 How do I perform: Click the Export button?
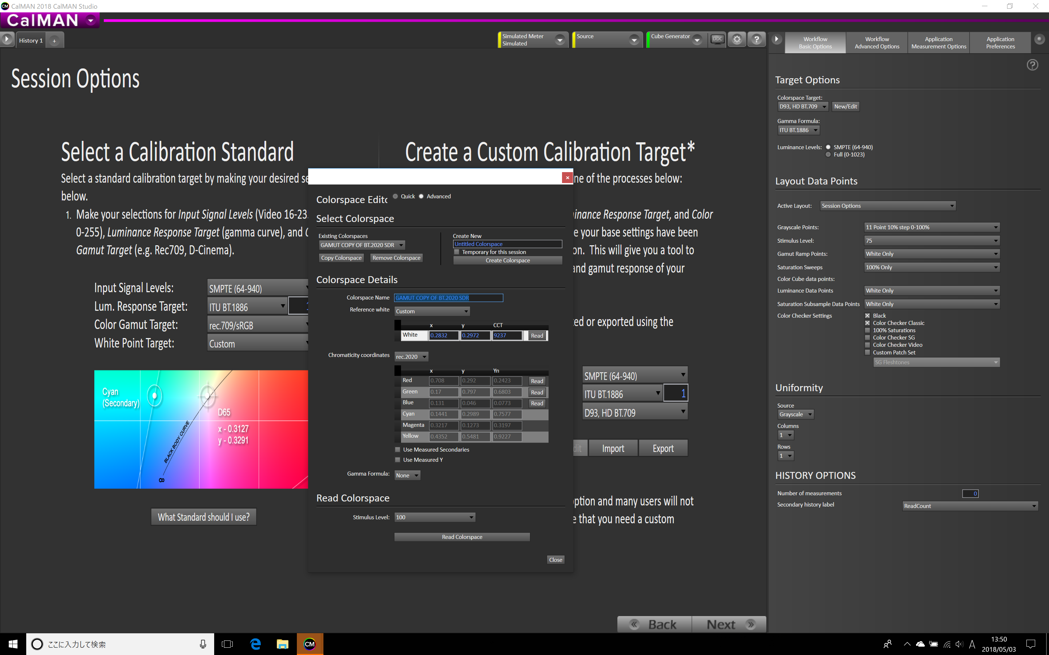(663, 448)
